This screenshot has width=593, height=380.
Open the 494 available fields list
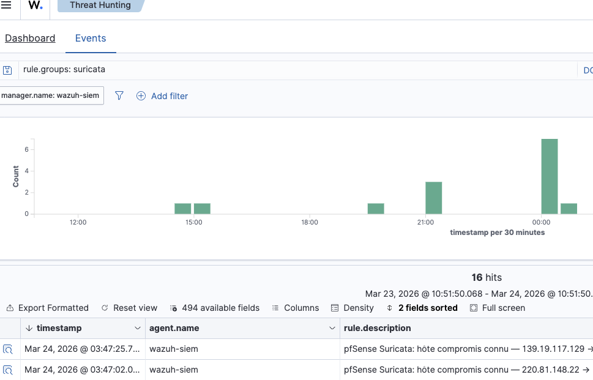click(x=215, y=308)
